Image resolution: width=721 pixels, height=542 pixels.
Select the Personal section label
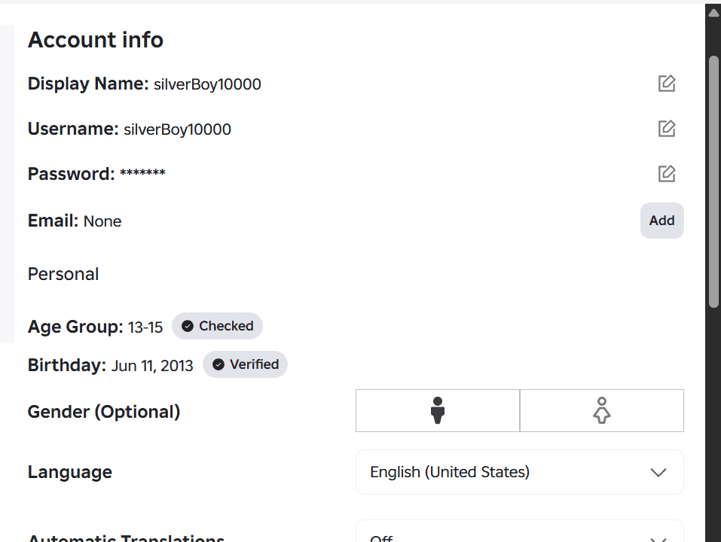tap(63, 274)
